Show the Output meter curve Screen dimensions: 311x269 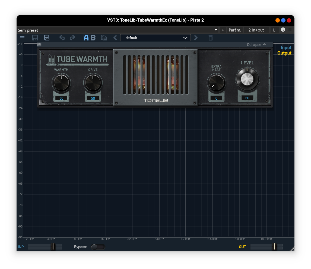click(284, 53)
